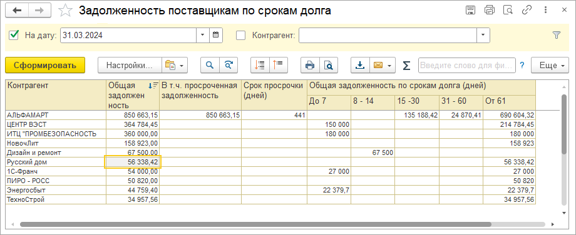Click the back navigation arrow
576x235 pixels.
[17, 11]
